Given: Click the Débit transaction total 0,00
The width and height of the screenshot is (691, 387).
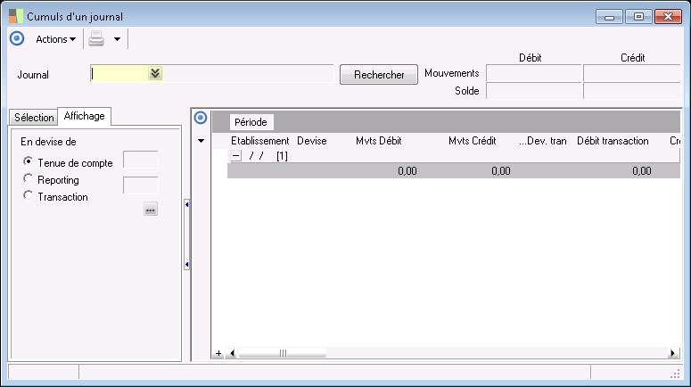Looking at the screenshot, I should click(x=642, y=171).
